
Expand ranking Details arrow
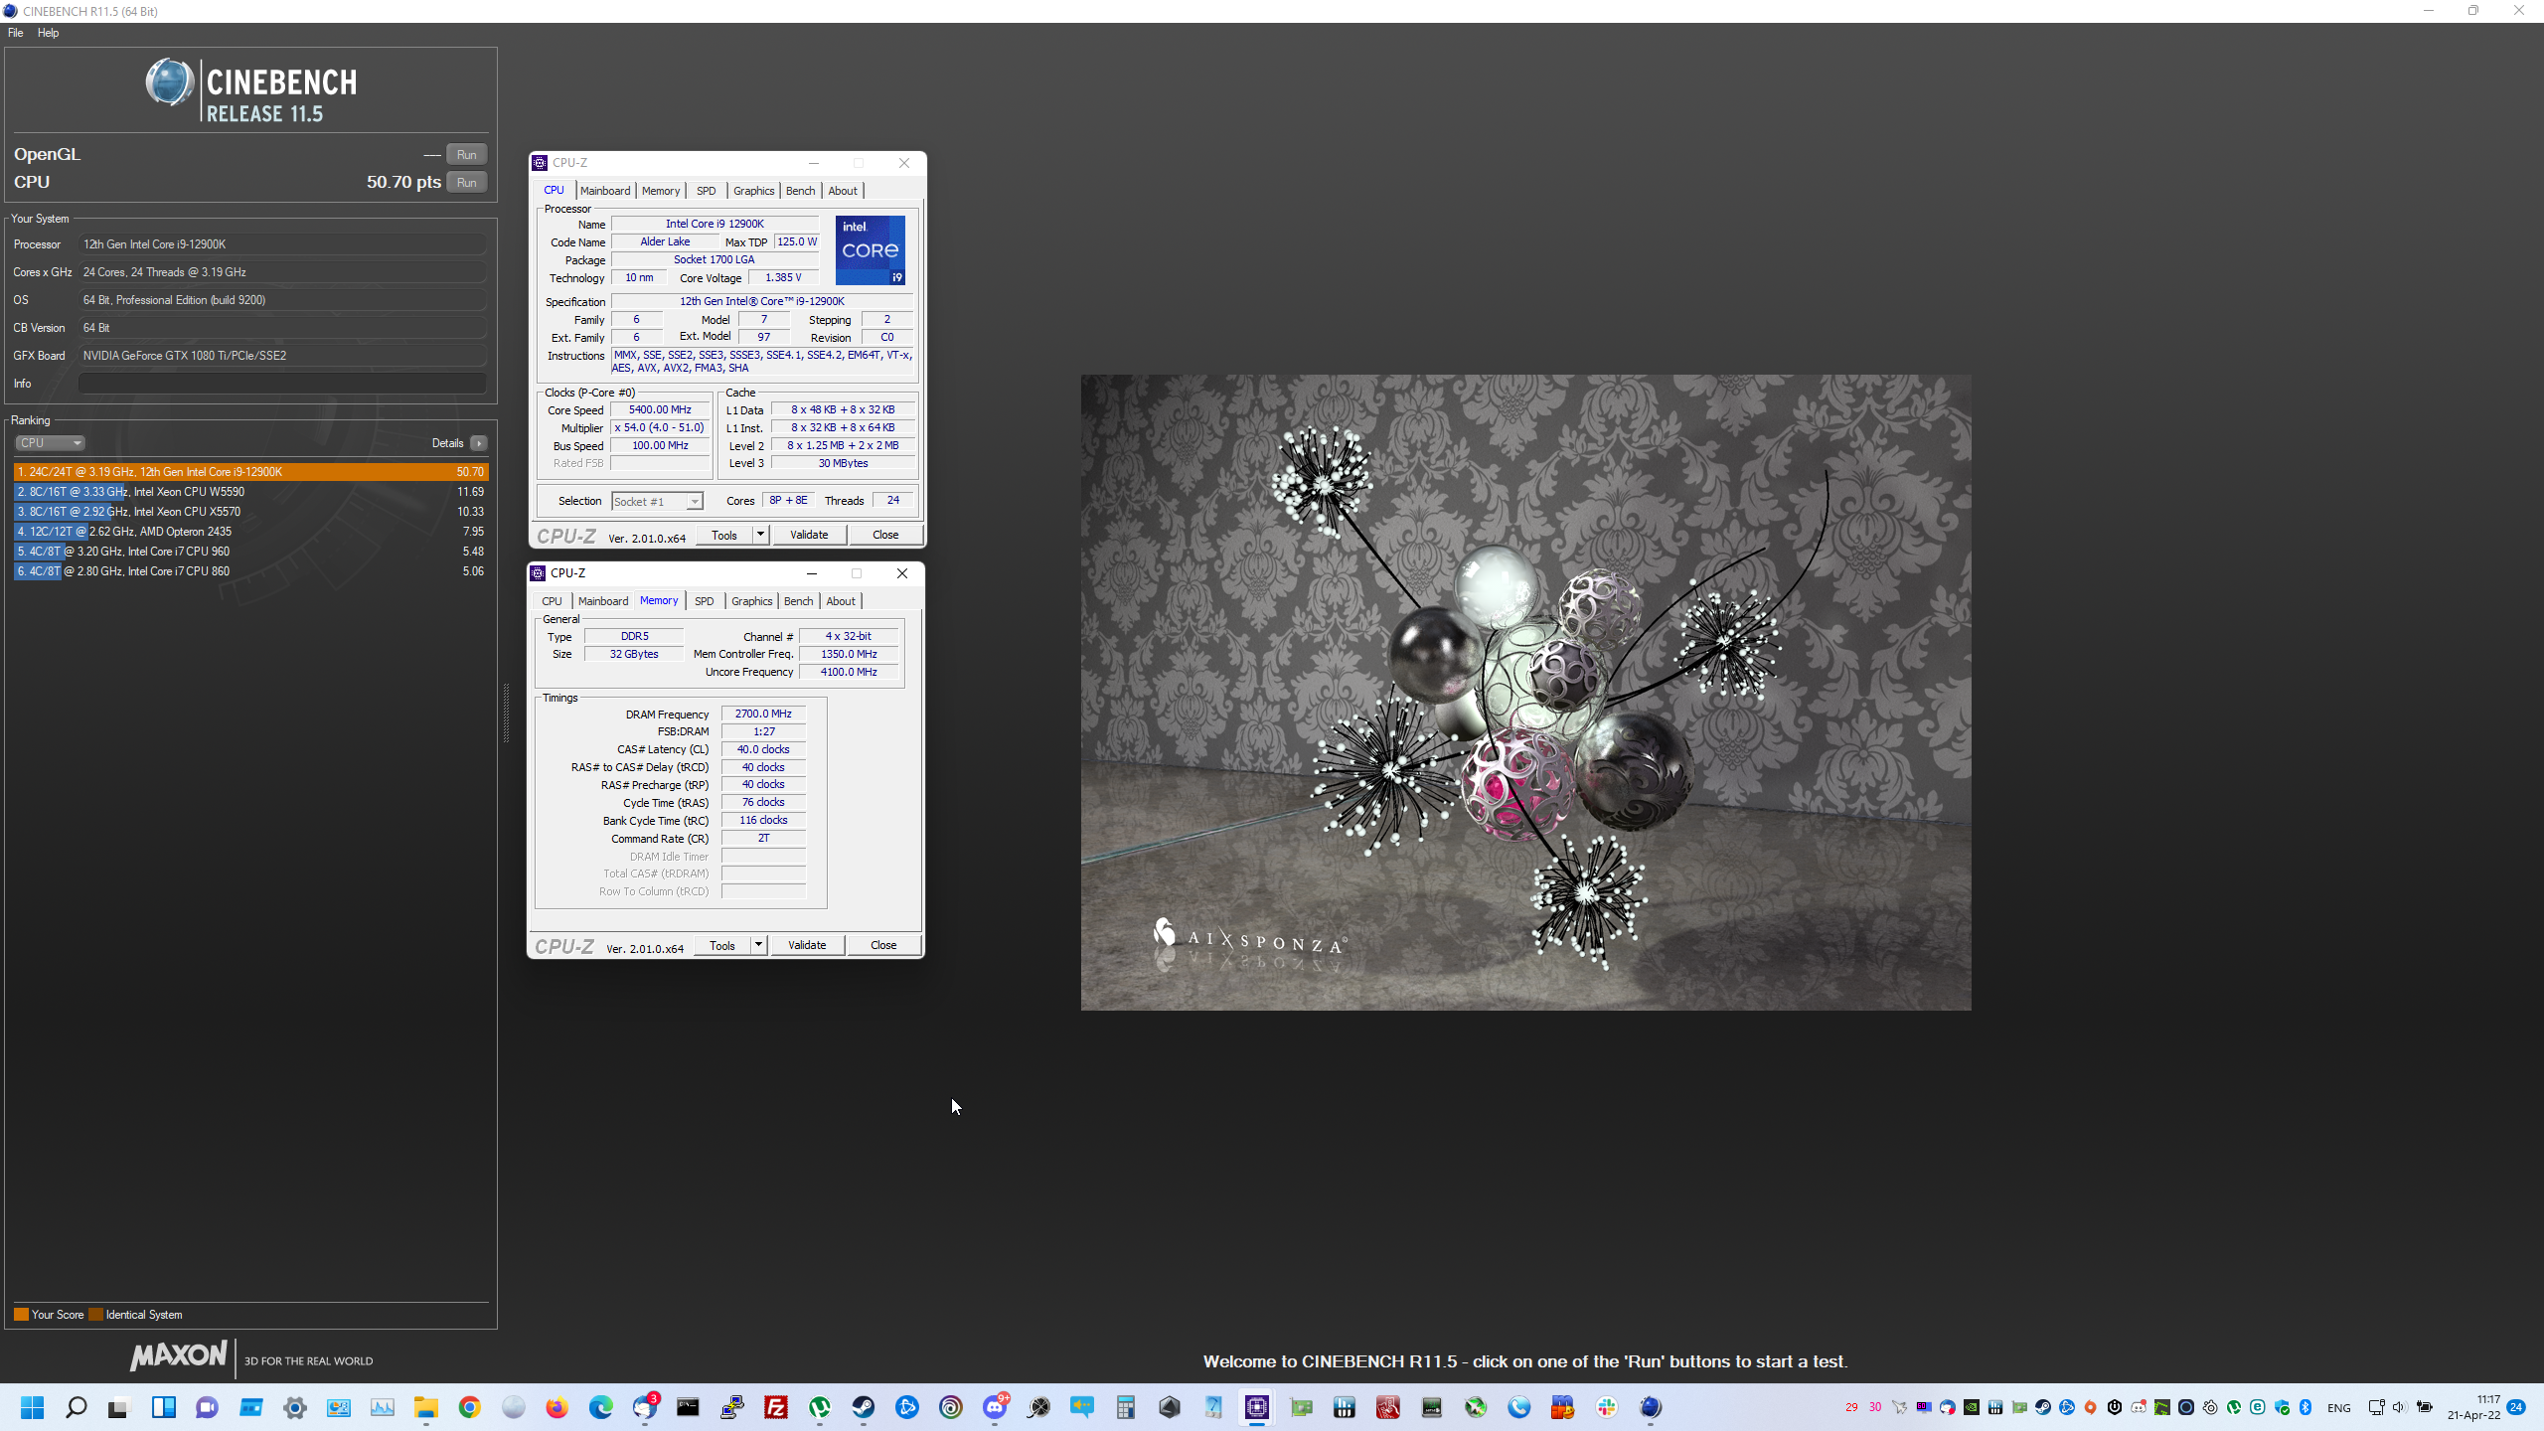(479, 443)
